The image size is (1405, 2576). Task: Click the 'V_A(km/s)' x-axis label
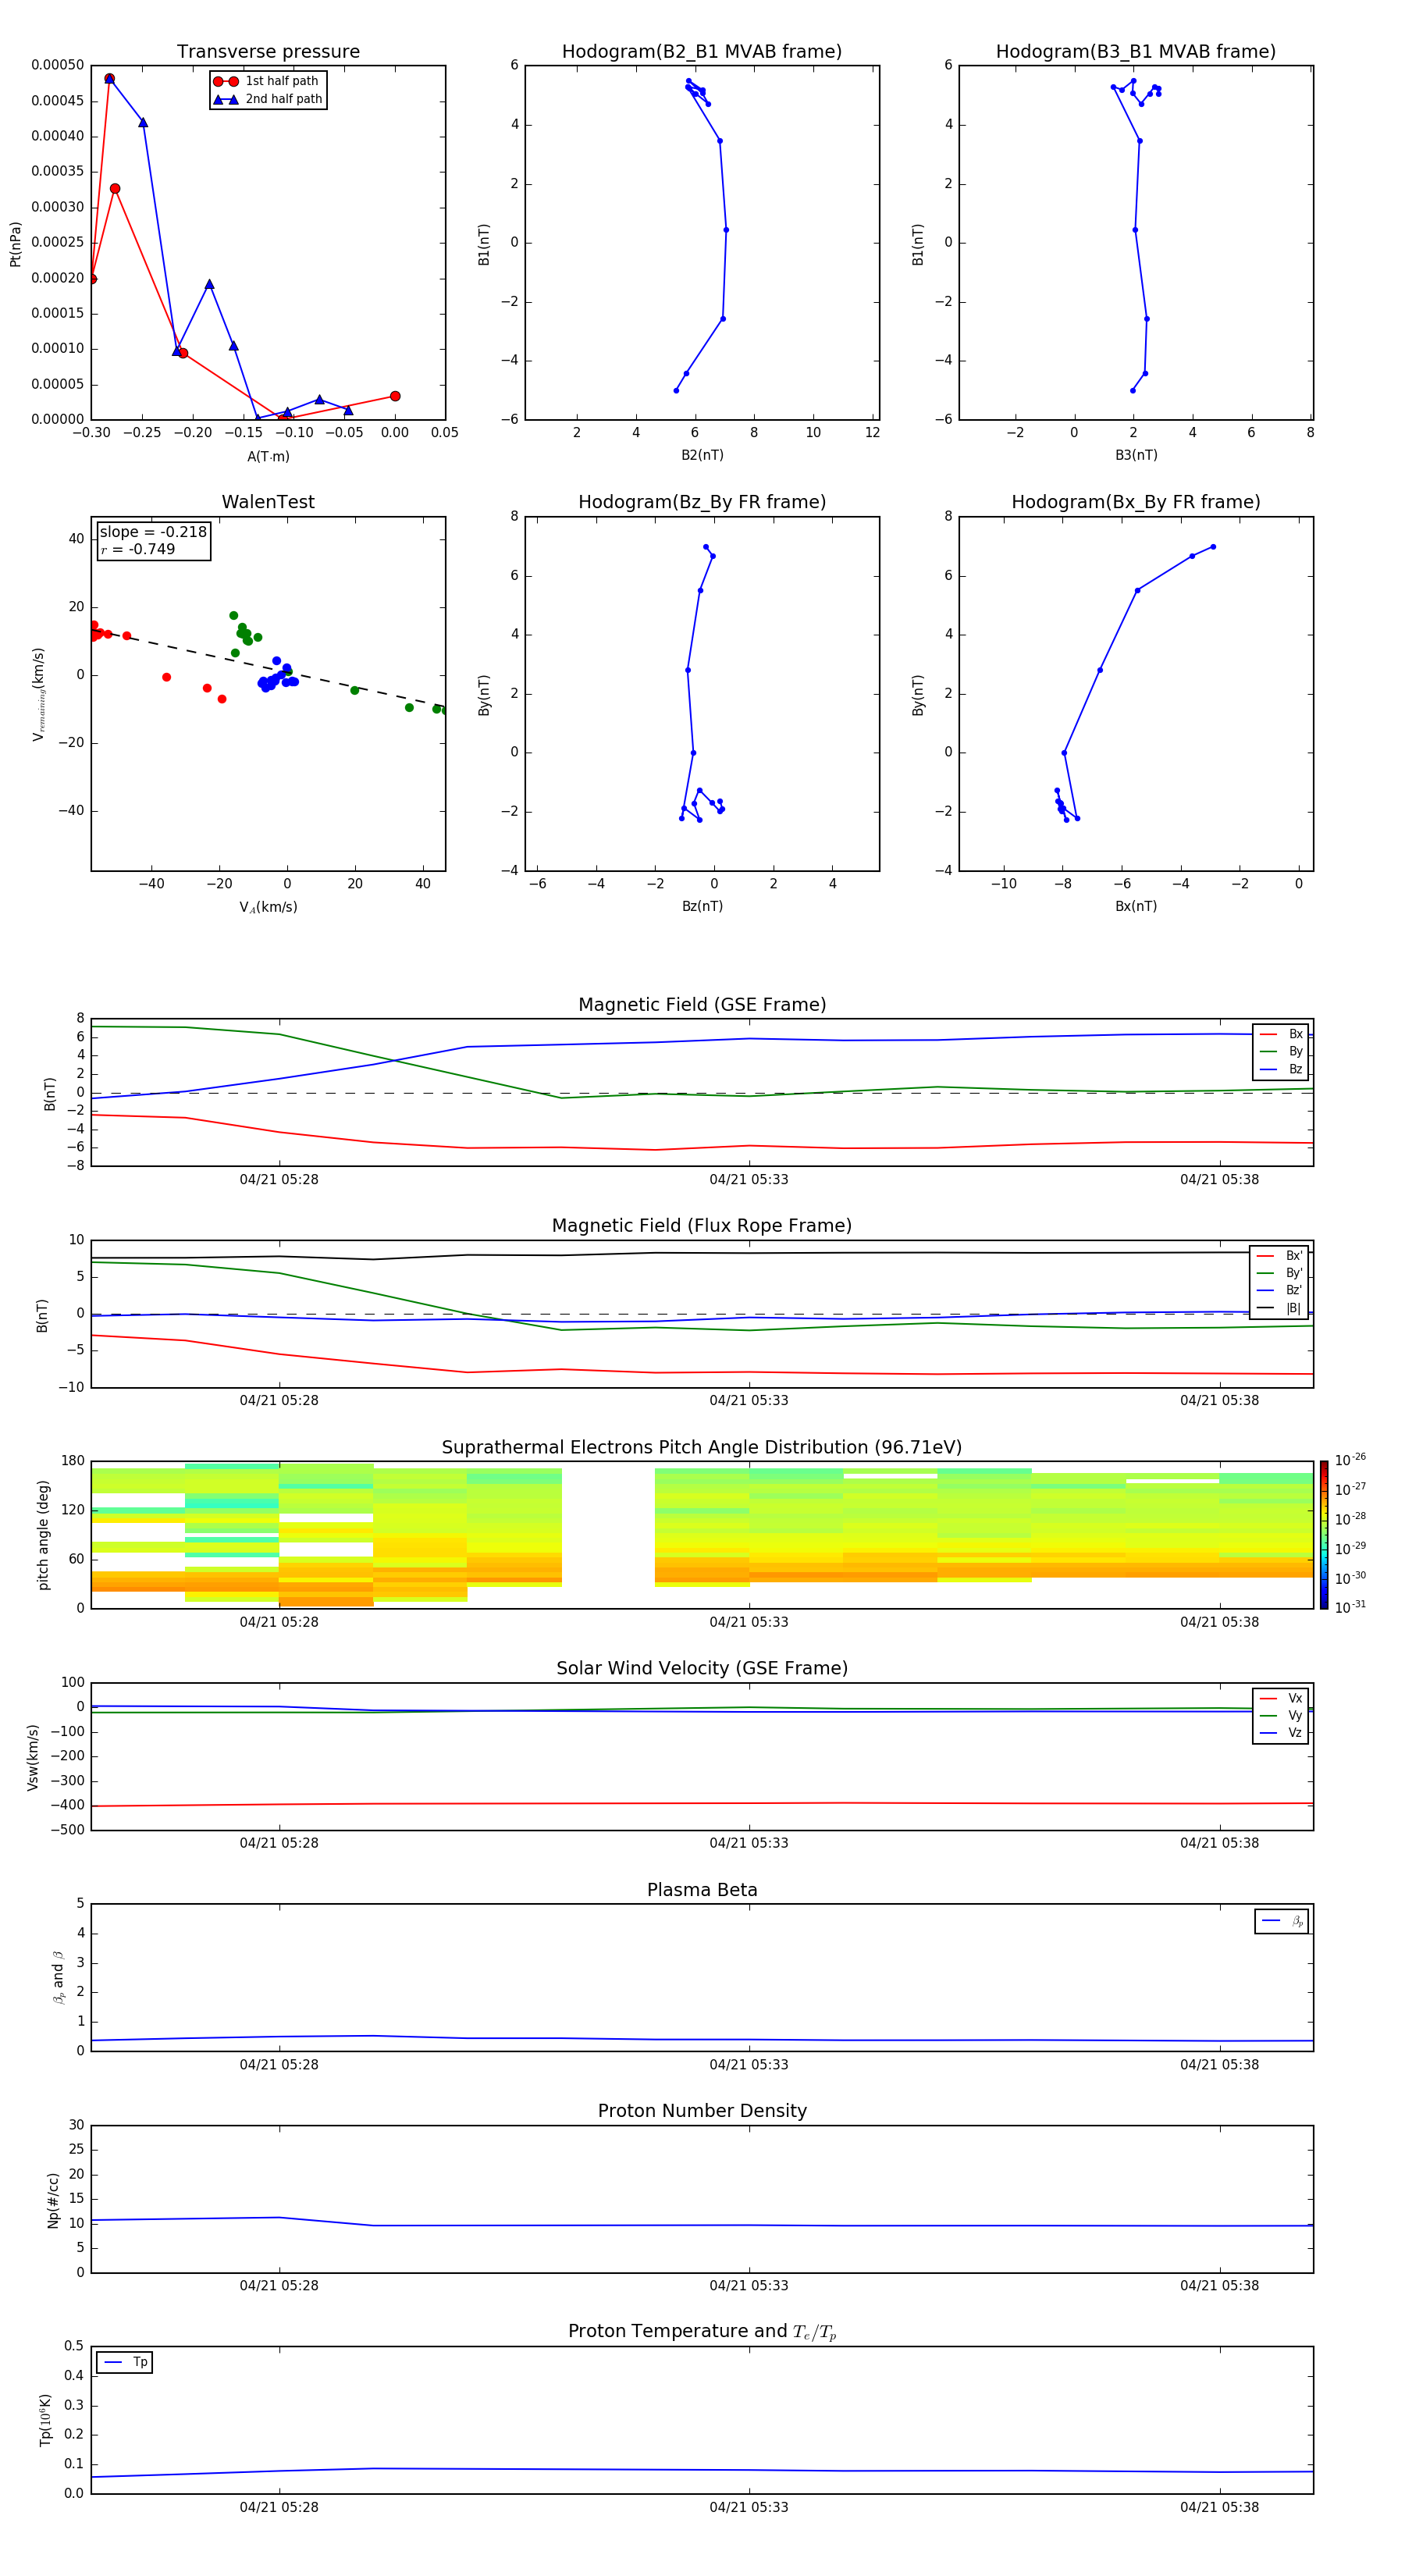pos(268,907)
